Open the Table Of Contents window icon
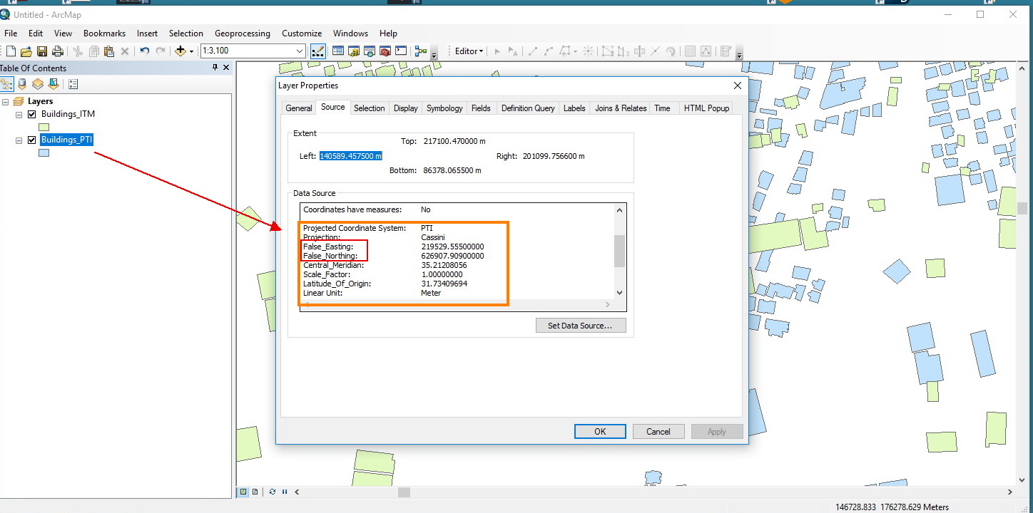Screen dimensions: 1033x513 [338, 51]
